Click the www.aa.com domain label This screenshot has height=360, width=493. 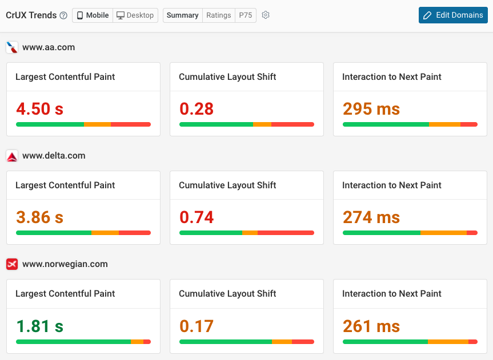point(50,47)
